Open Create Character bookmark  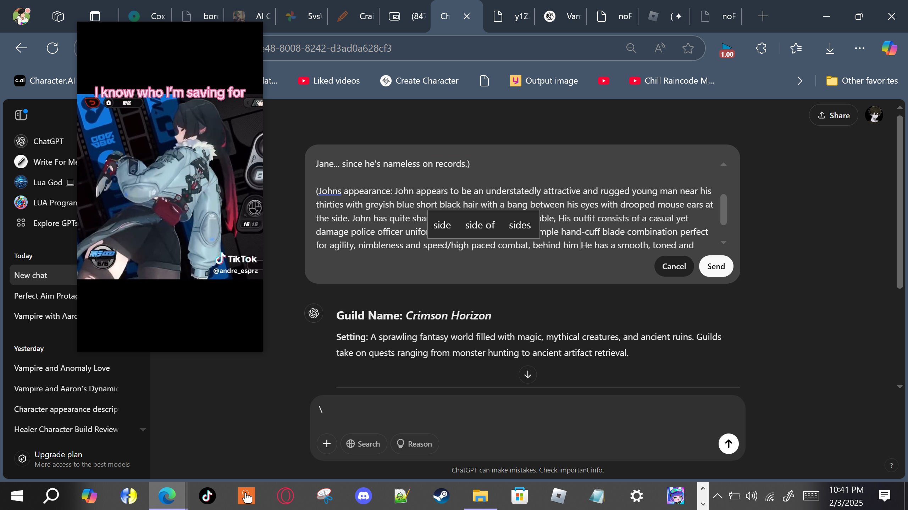coord(419,81)
